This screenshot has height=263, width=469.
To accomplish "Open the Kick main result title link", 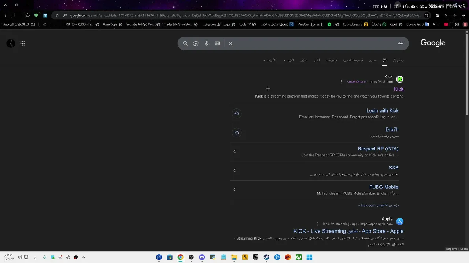I will tap(399, 89).
